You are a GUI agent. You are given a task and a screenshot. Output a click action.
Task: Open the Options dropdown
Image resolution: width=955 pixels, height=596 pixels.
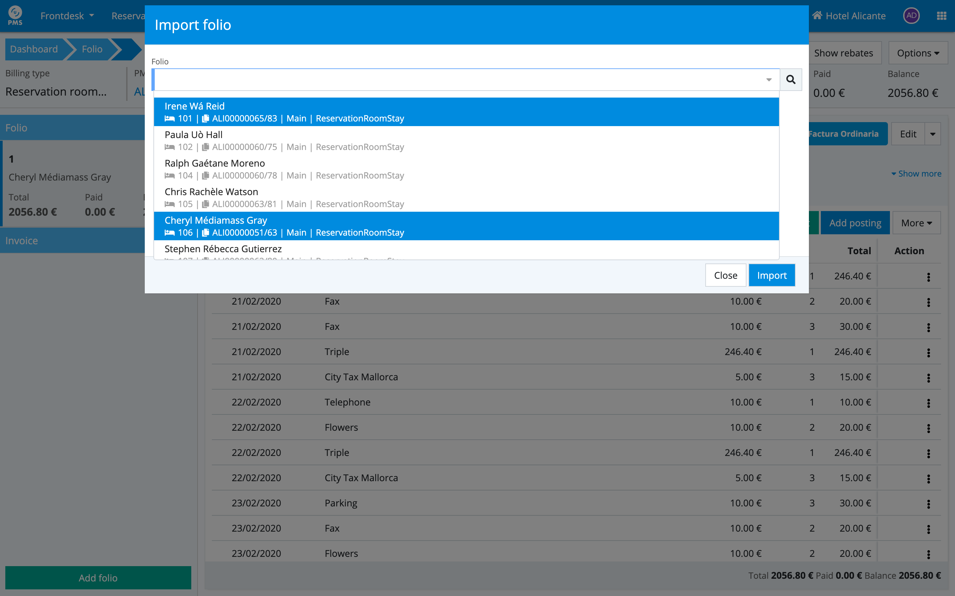pyautogui.click(x=917, y=53)
